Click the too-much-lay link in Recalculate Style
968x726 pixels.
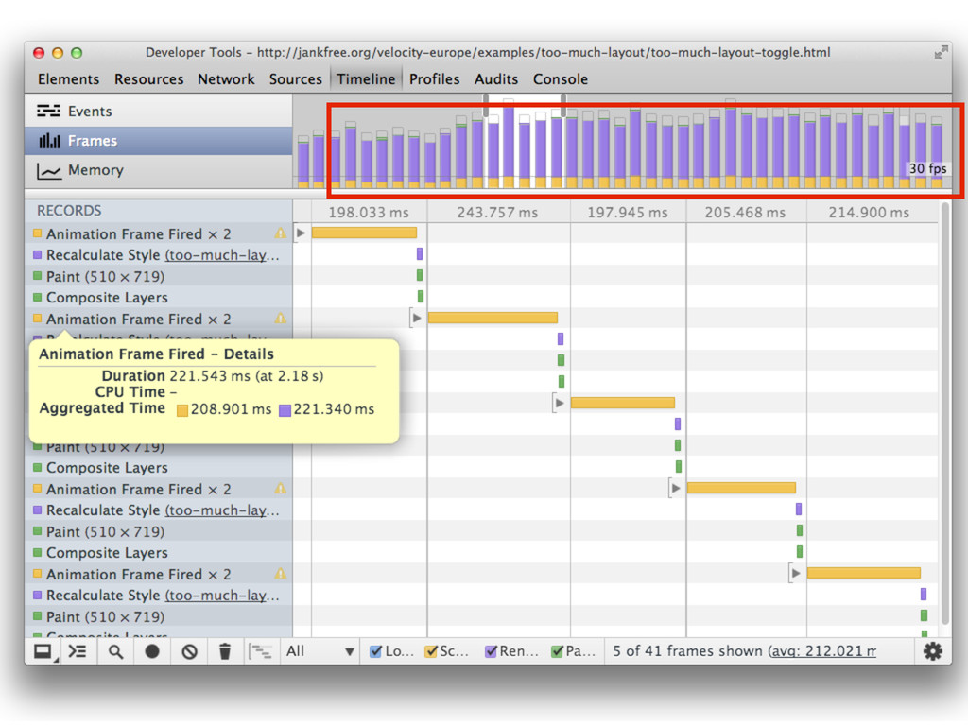(222, 255)
